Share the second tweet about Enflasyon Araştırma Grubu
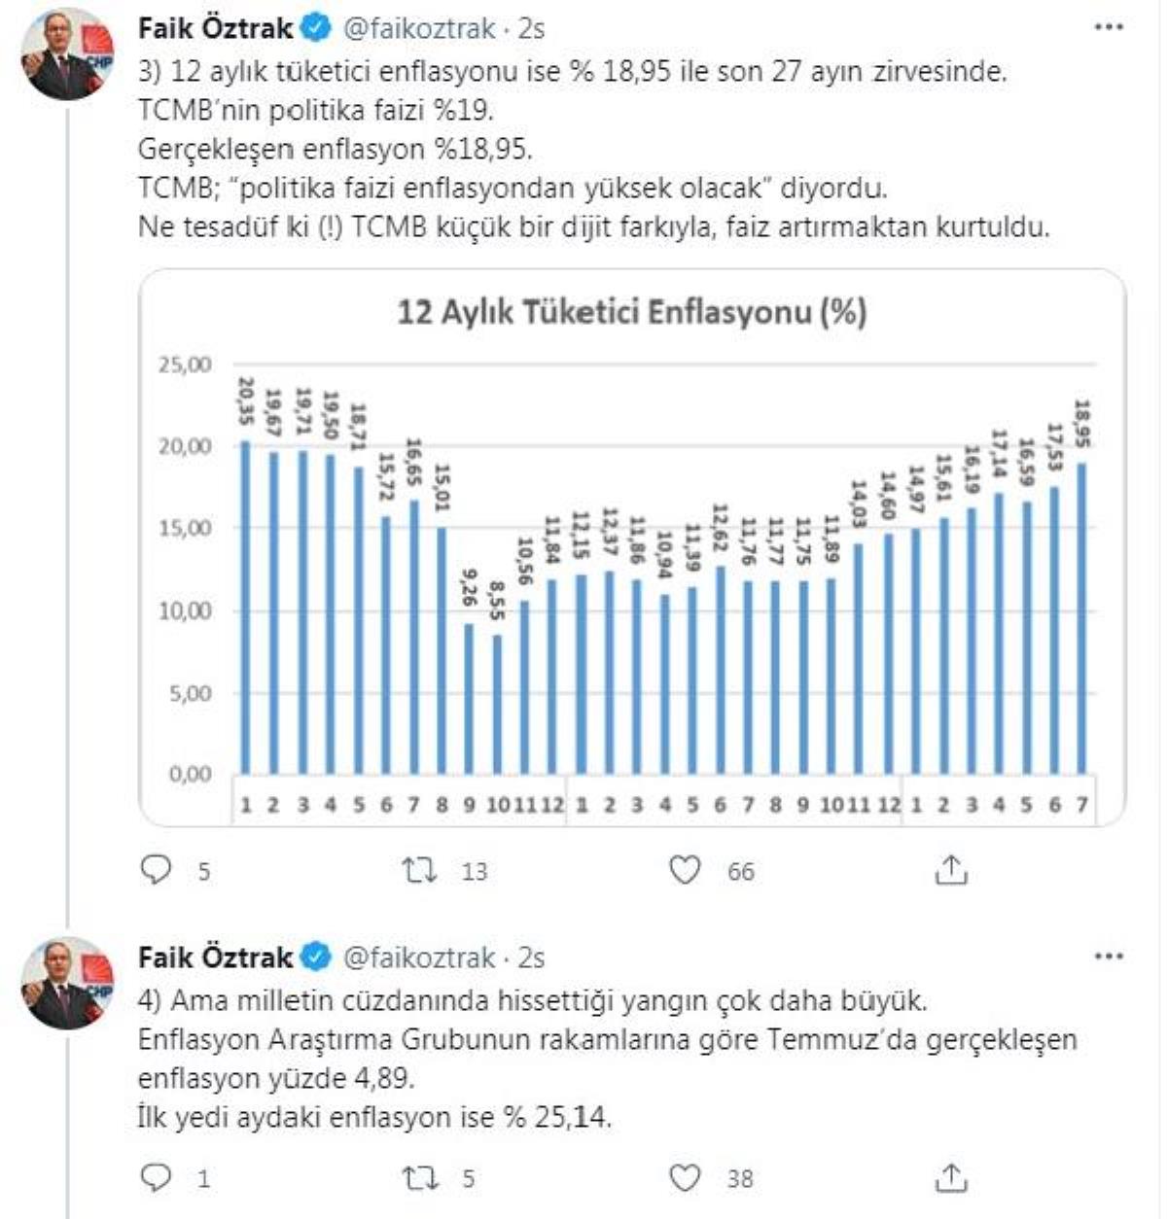The height and width of the screenshot is (1219, 1167). (950, 1178)
